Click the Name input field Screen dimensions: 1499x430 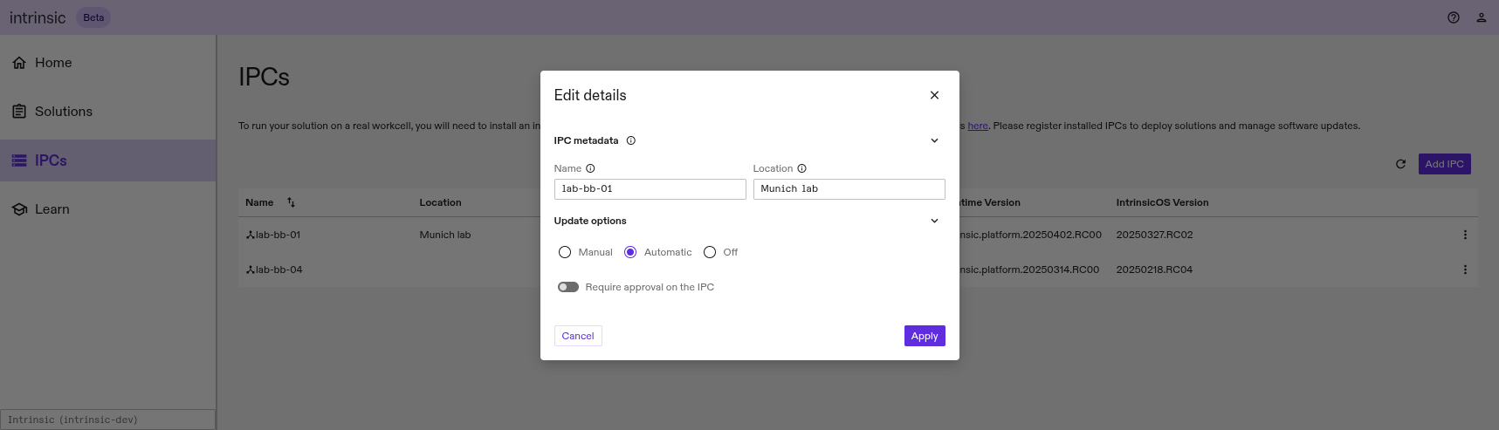tap(650, 189)
